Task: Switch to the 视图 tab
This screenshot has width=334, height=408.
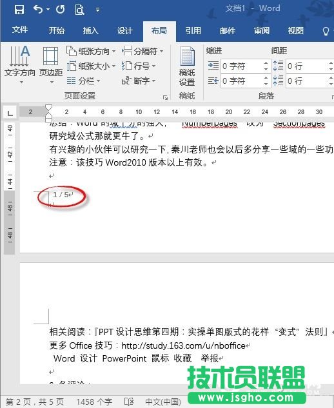Action: (x=296, y=31)
